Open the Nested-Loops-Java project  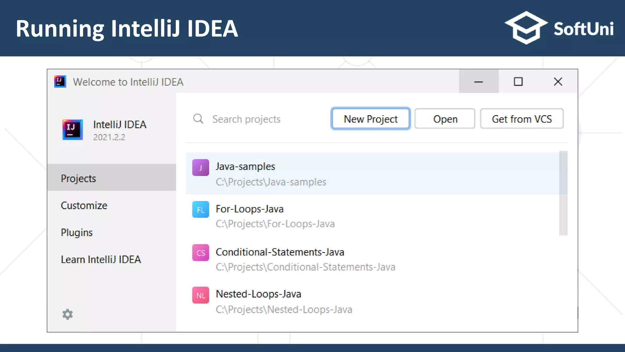(258, 294)
